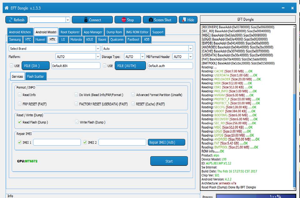Screen dimensions: 300x198
Task: Click the FILE (AUTH) button
Action: pyautogui.click(x=130, y=66)
